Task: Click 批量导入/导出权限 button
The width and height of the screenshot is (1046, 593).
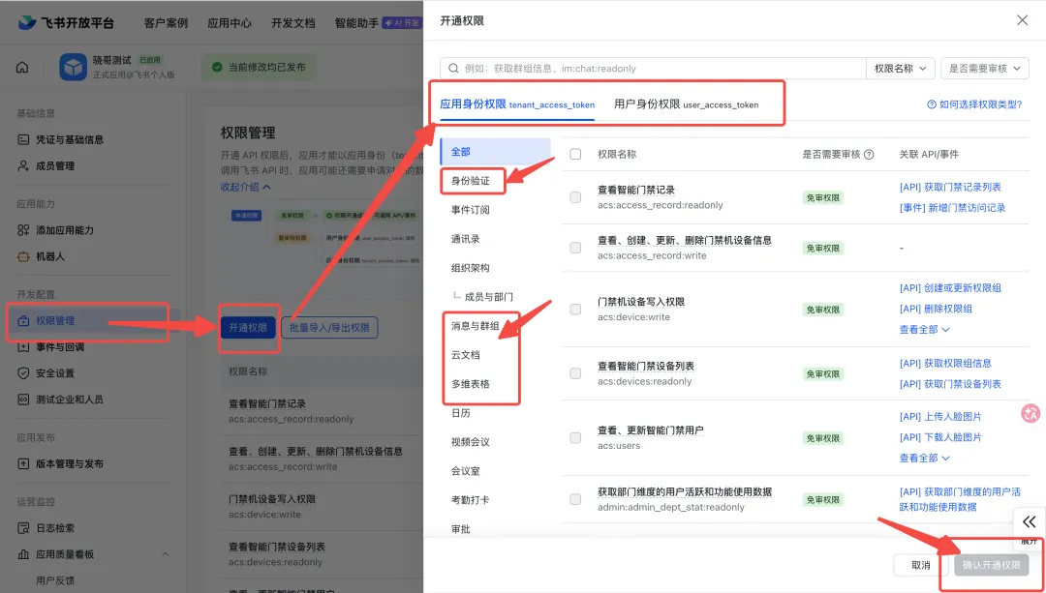Action: point(329,328)
